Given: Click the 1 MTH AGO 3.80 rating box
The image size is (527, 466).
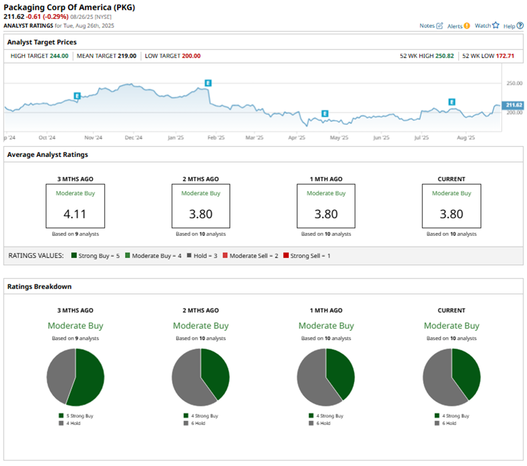Looking at the screenshot, I should pos(326,206).
